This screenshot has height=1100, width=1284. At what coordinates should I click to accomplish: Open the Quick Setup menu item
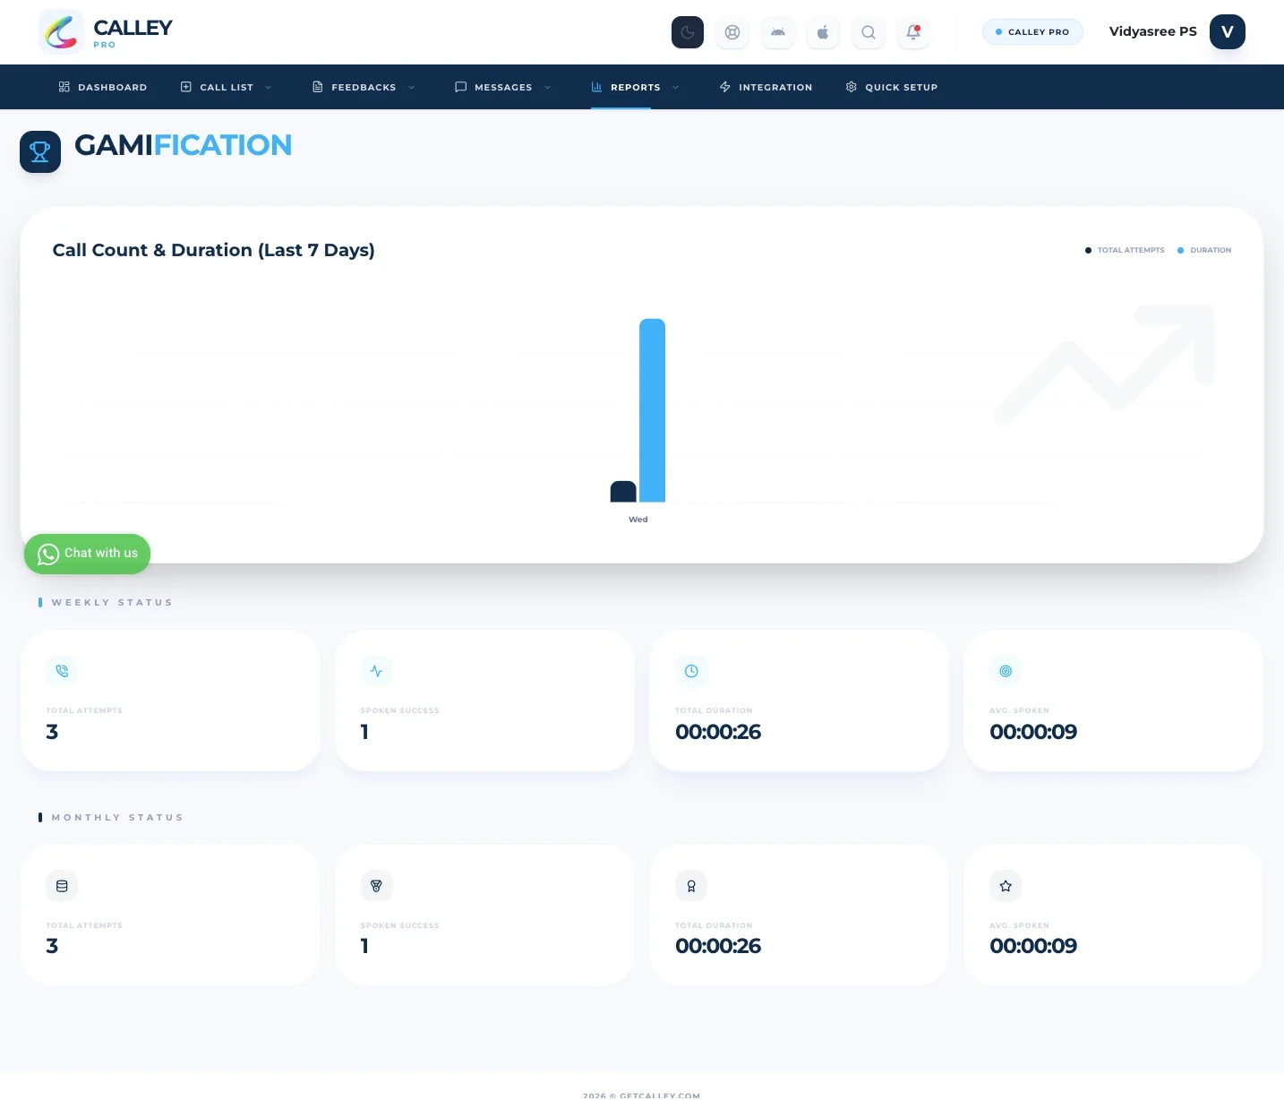click(892, 87)
